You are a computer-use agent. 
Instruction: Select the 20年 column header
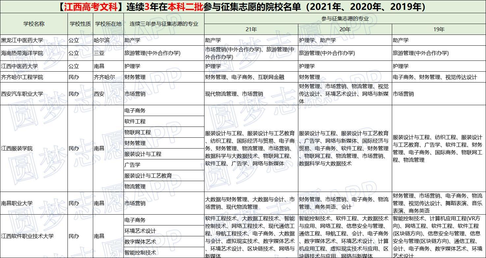345,29
